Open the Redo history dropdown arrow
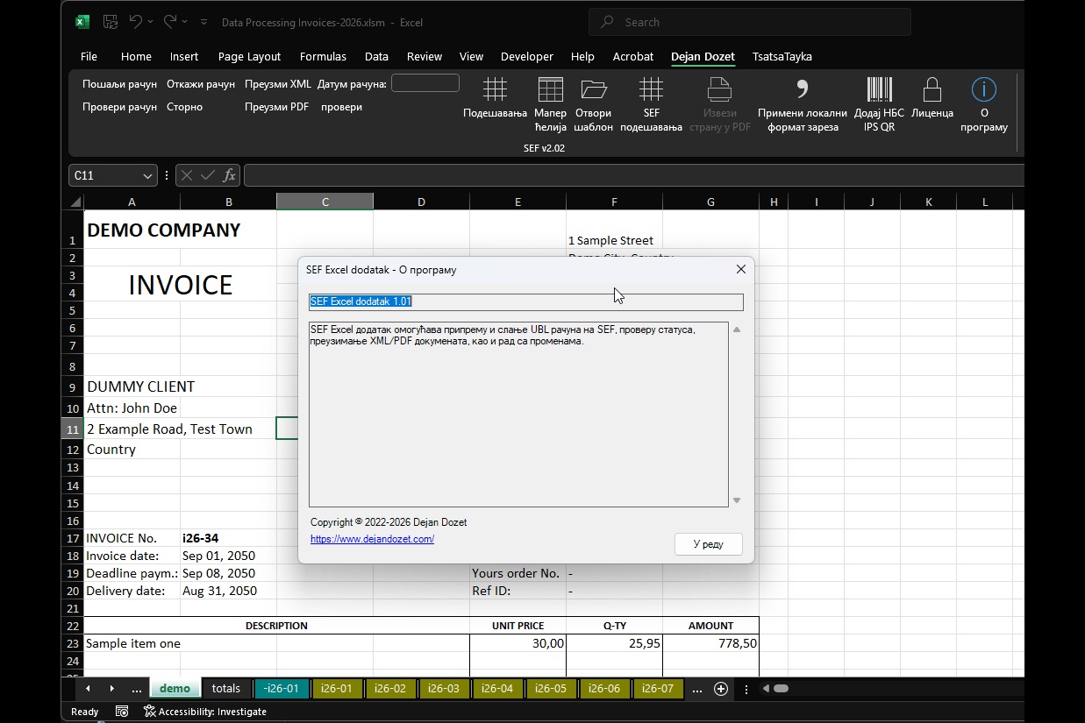The height and width of the screenshot is (723, 1085). coord(186,22)
